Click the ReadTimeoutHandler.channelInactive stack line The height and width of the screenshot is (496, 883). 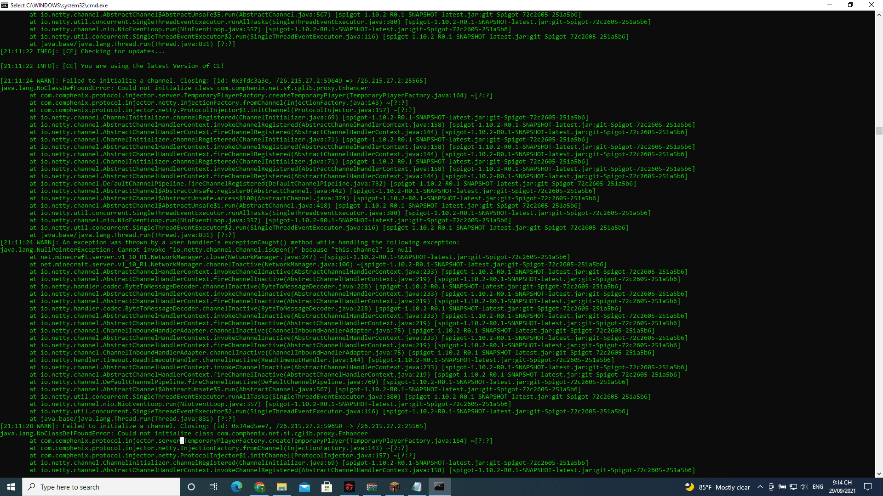(x=322, y=360)
